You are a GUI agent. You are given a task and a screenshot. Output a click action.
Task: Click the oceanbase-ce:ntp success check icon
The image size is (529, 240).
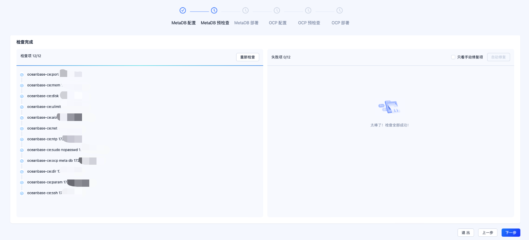(x=22, y=139)
